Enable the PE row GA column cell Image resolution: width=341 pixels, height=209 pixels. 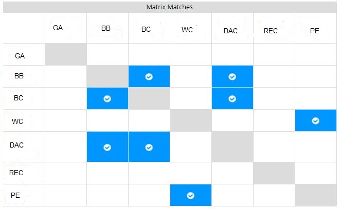pos(65,195)
